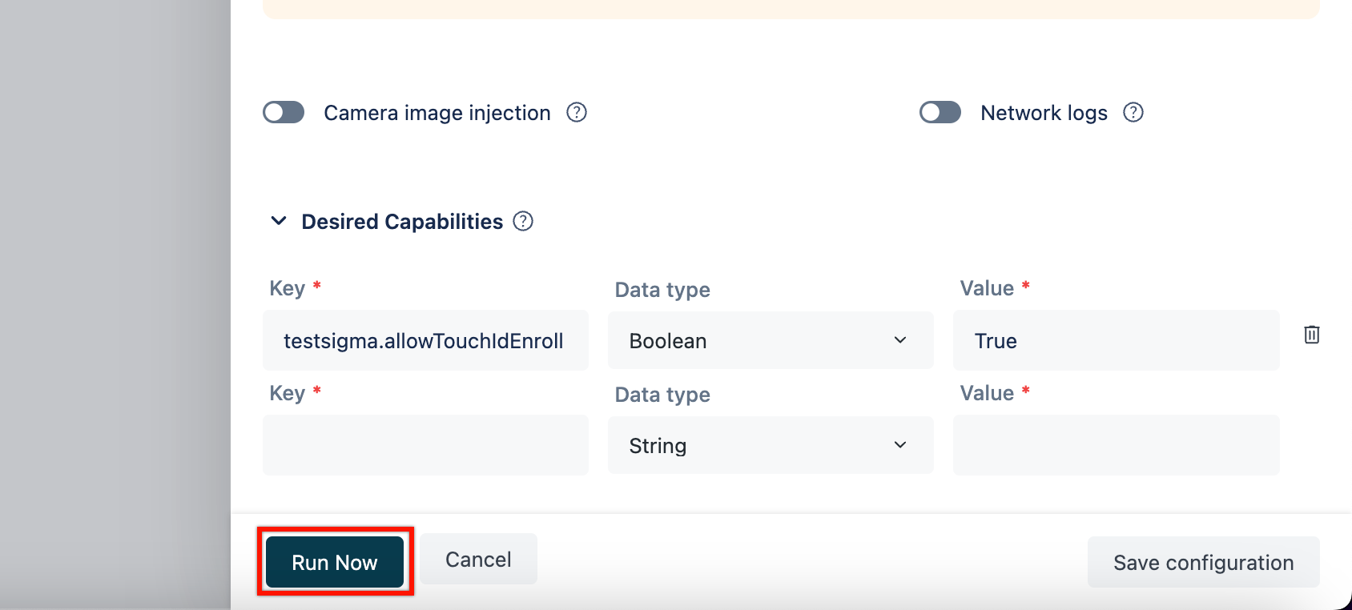Enable the Camera image injection toggle

click(284, 112)
